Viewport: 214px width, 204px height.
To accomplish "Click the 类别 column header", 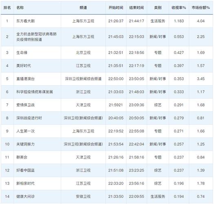I will point(158,8).
